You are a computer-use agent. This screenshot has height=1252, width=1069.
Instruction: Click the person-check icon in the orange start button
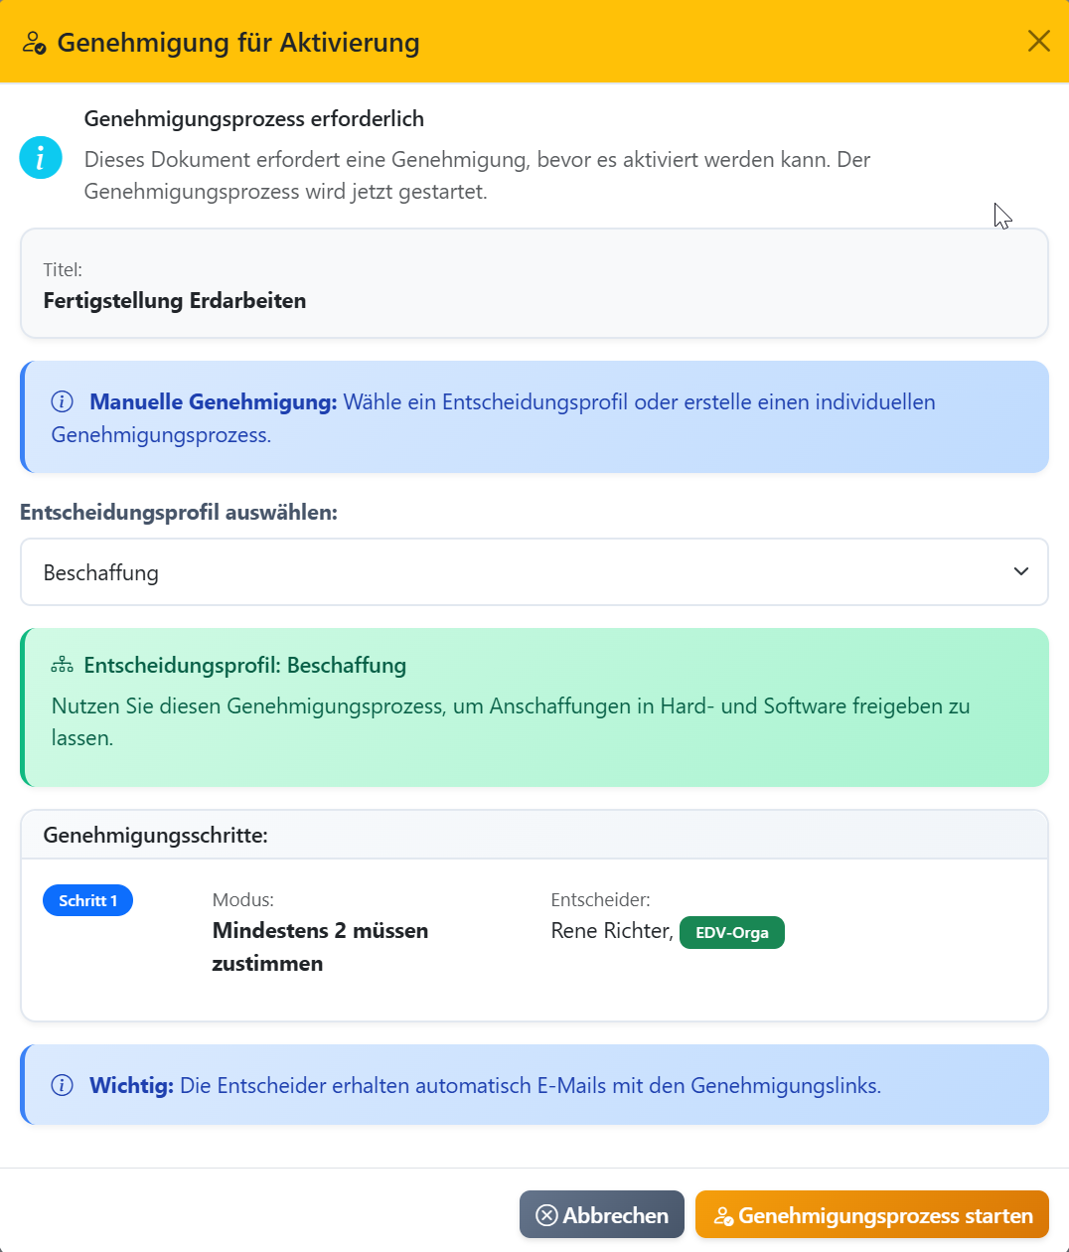(722, 1214)
